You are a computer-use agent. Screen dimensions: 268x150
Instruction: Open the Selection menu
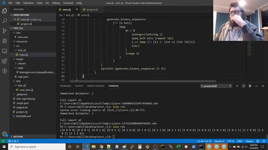(x=28, y=3)
